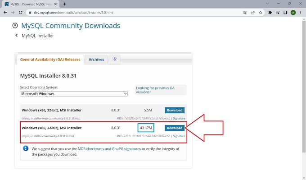306x180 pixels.
Task: Click mysql-installer-community-8.0.31.0.msi filename
Action: [x=48, y=136]
